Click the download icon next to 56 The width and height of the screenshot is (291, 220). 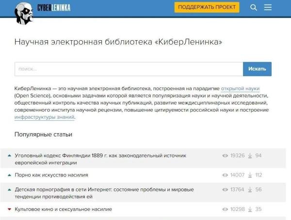tap(250, 189)
